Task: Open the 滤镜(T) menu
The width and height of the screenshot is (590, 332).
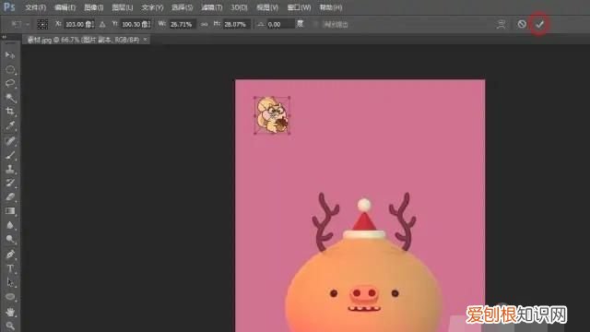Action: (x=212, y=7)
